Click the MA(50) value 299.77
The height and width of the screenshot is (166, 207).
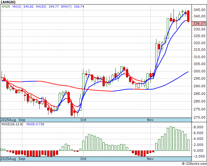pyautogui.click(x=54, y=6)
